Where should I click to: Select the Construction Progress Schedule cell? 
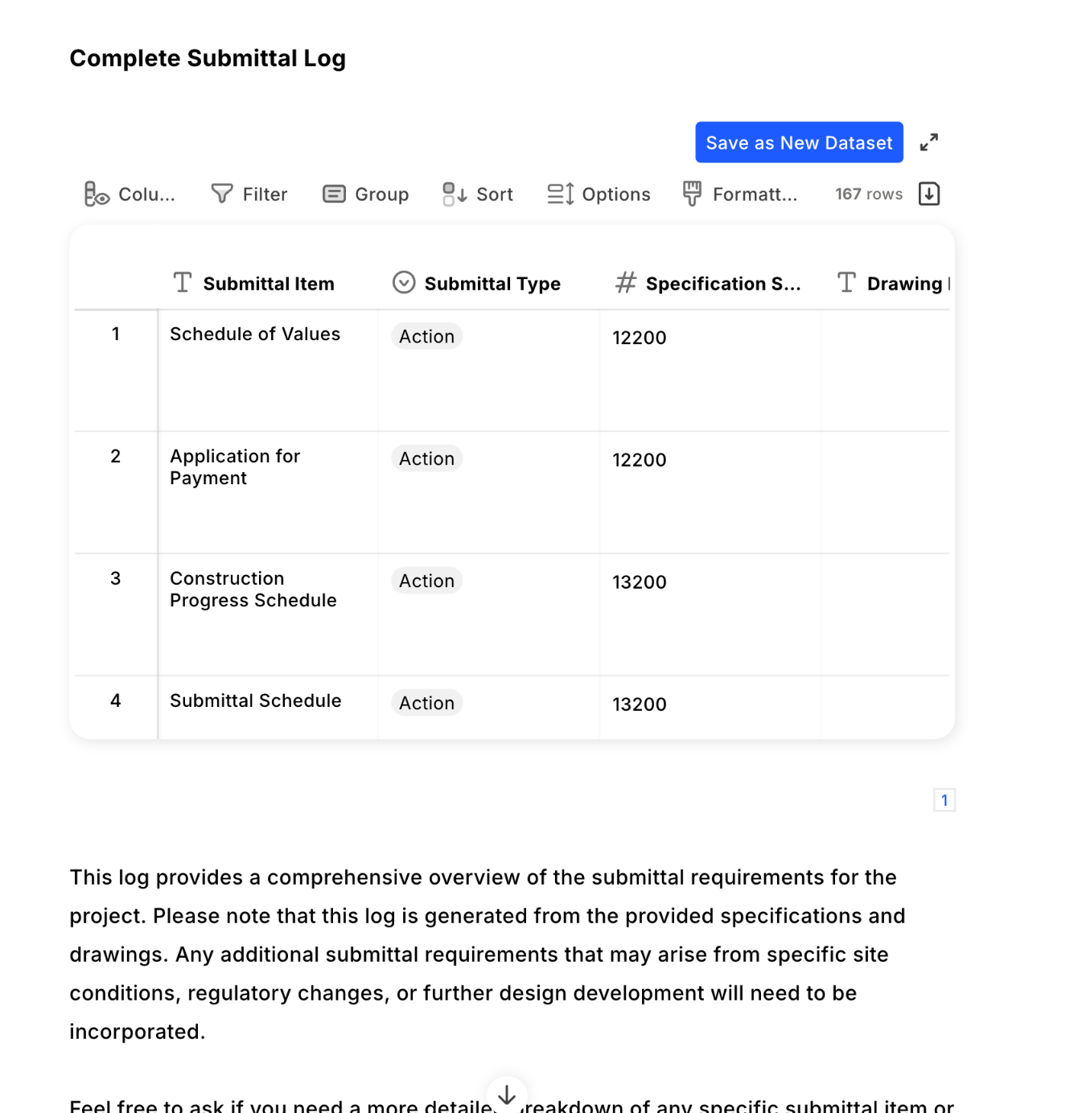click(253, 589)
